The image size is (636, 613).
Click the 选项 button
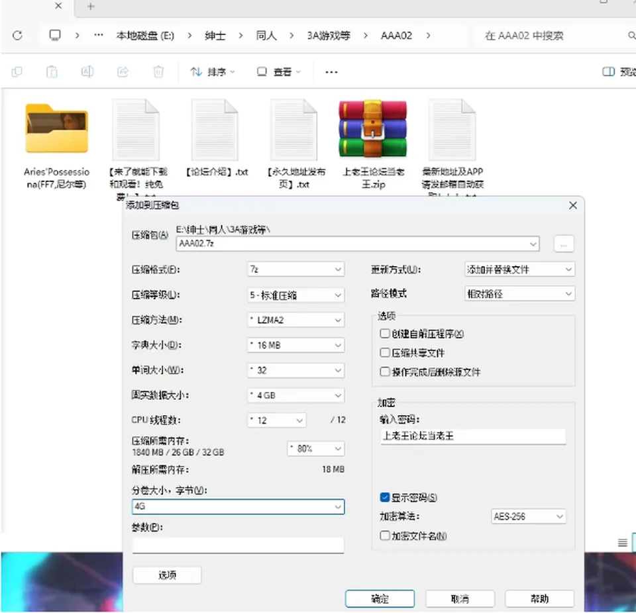167,575
